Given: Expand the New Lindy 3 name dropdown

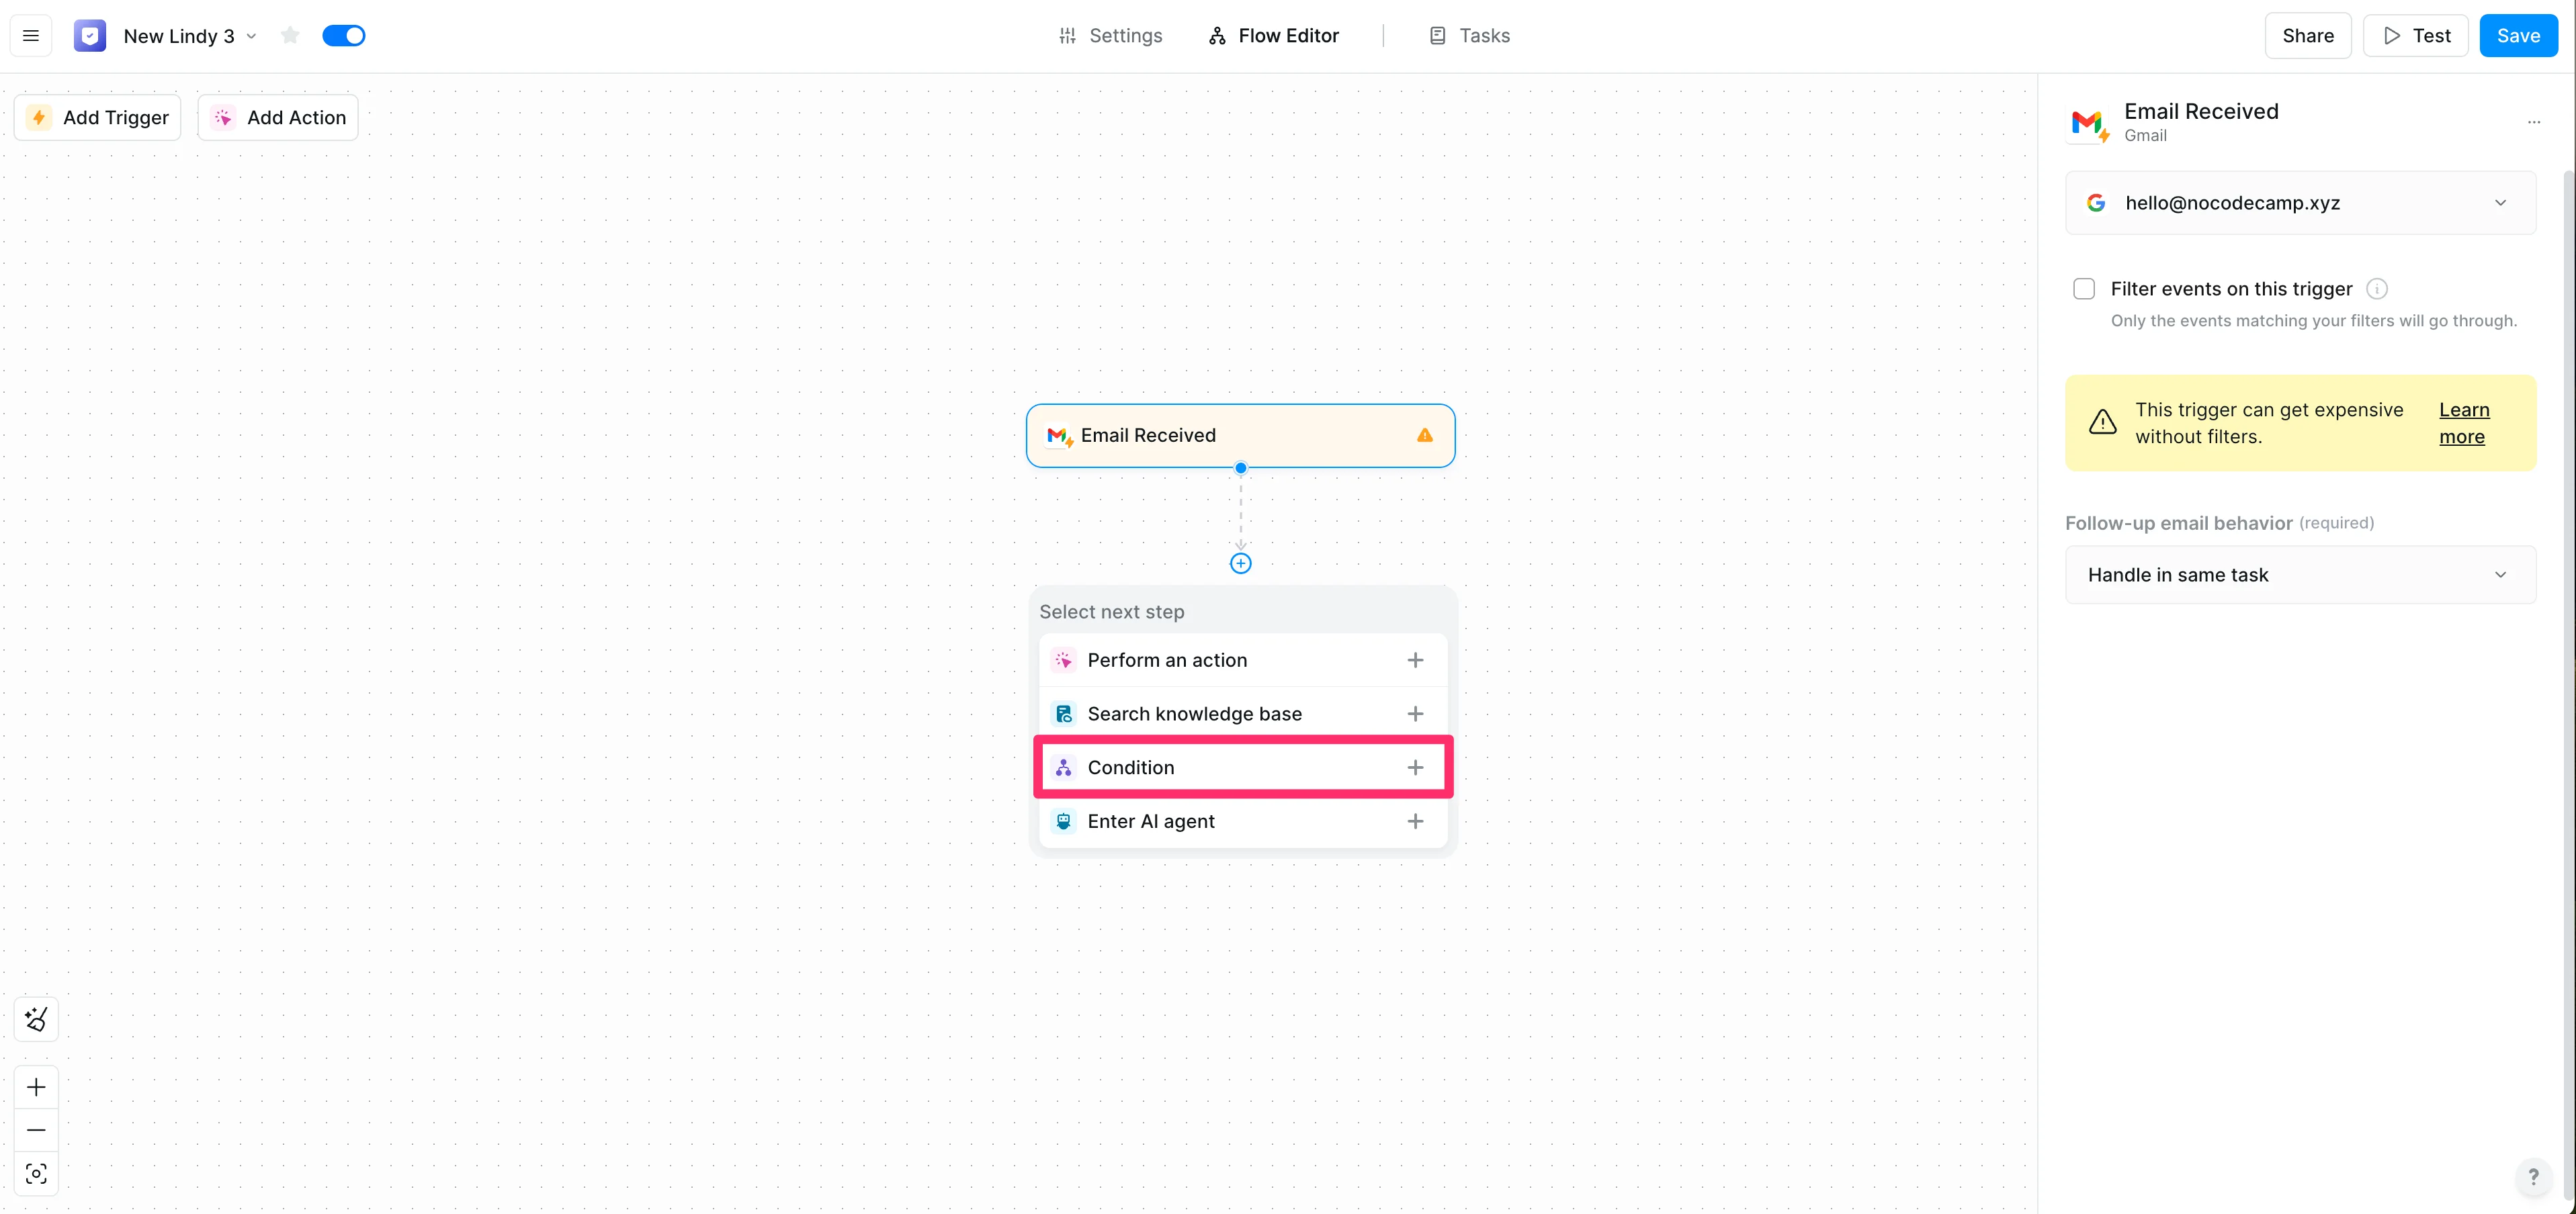Looking at the screenshot, I should [x=251, y=36].
